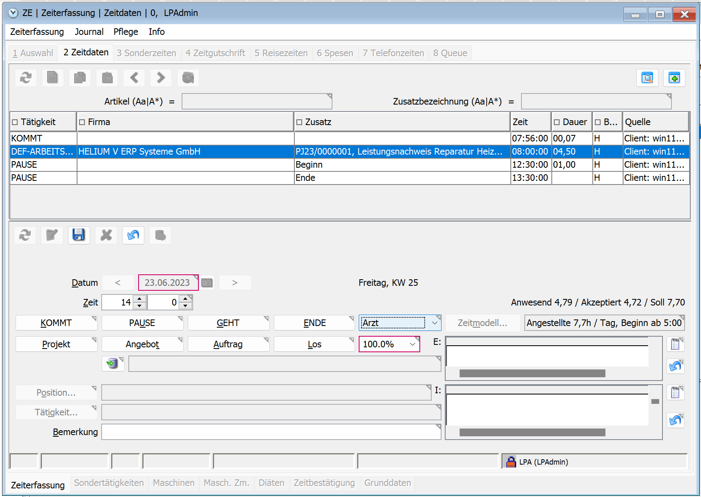Screen dimensions: 701x497
Task: Switch to the 3 Sonderzeiten tab
Action: click(146, 53)
